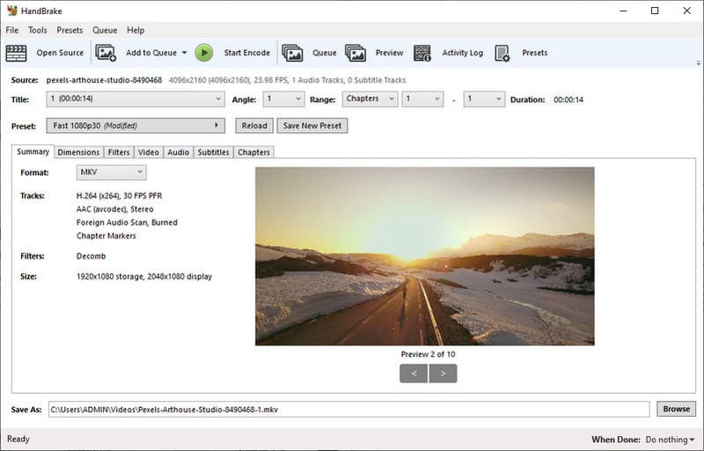Click the Save As file path field
Viewport: 704px width, 451px height.
(x=348, y=409)
